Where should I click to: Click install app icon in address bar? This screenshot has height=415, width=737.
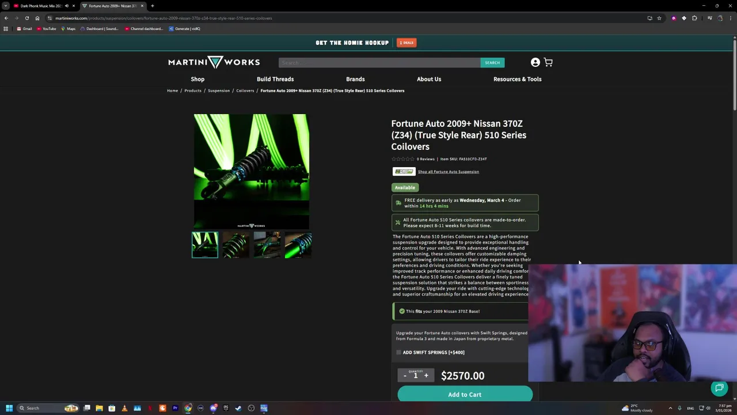(649, 18)
